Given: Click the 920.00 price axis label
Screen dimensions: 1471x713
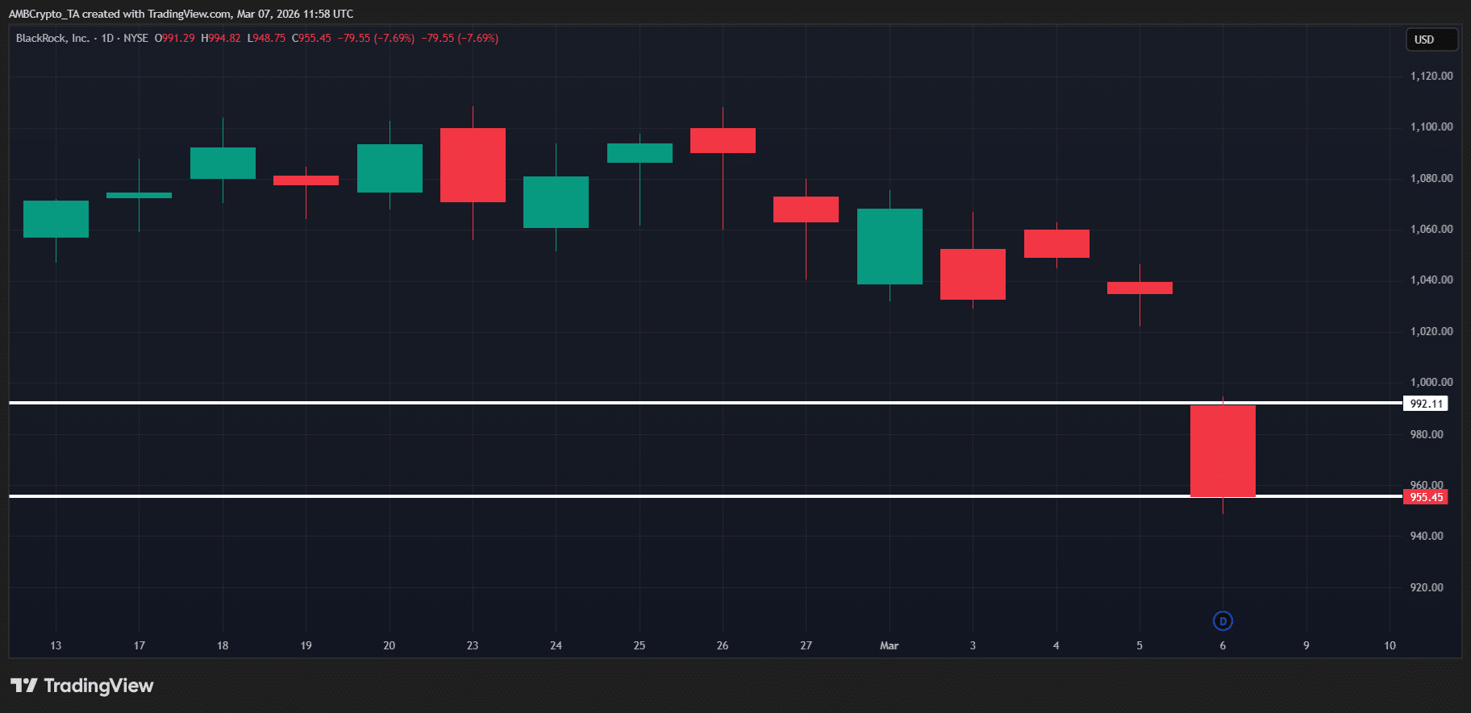Looking at the screenshot, I should (1426, 587).
